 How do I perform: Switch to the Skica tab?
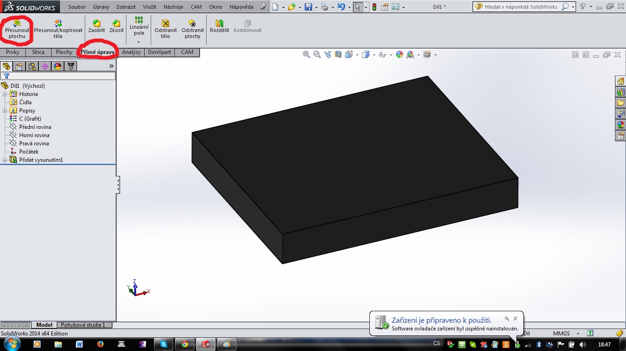[38, 52]
